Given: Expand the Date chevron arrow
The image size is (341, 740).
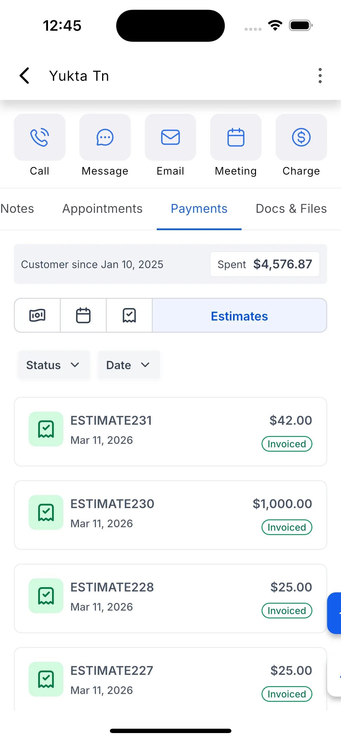Looking at the screenshot, I should pos(145,365).
